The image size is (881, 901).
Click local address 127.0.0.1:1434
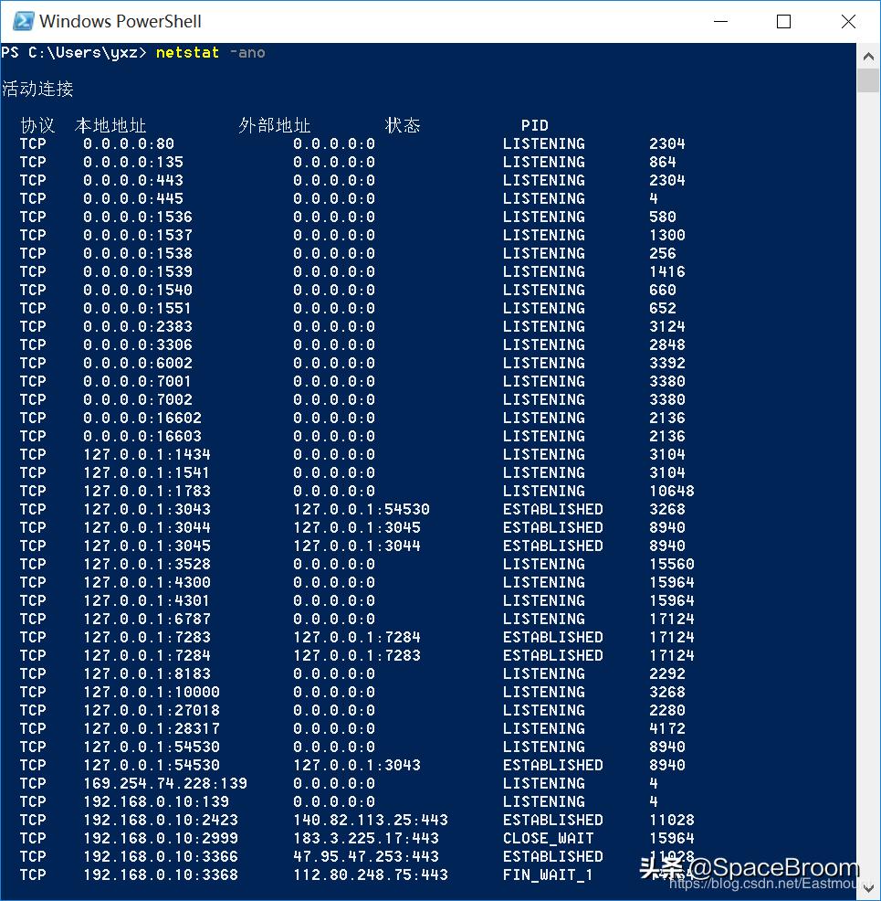pos(147,454)
